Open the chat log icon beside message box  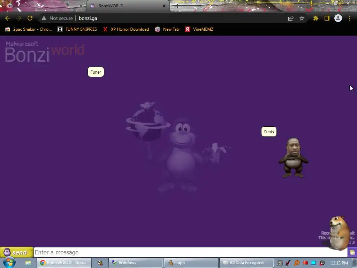coord(352,253)
